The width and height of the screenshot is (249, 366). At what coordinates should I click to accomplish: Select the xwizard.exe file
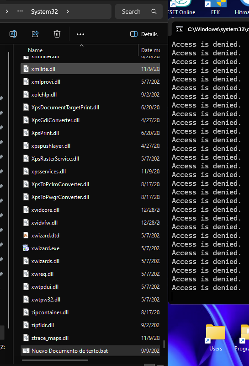coord(90,248)
